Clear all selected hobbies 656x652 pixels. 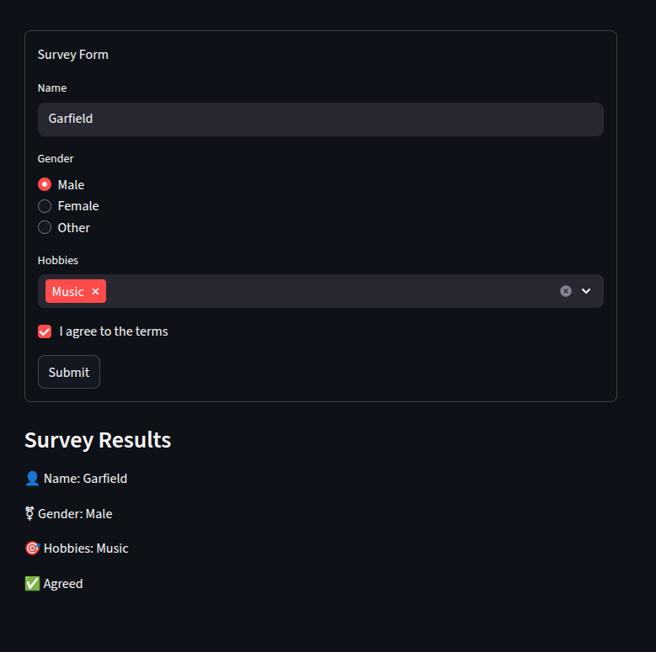pyautogui.click(x=566, y=291)
